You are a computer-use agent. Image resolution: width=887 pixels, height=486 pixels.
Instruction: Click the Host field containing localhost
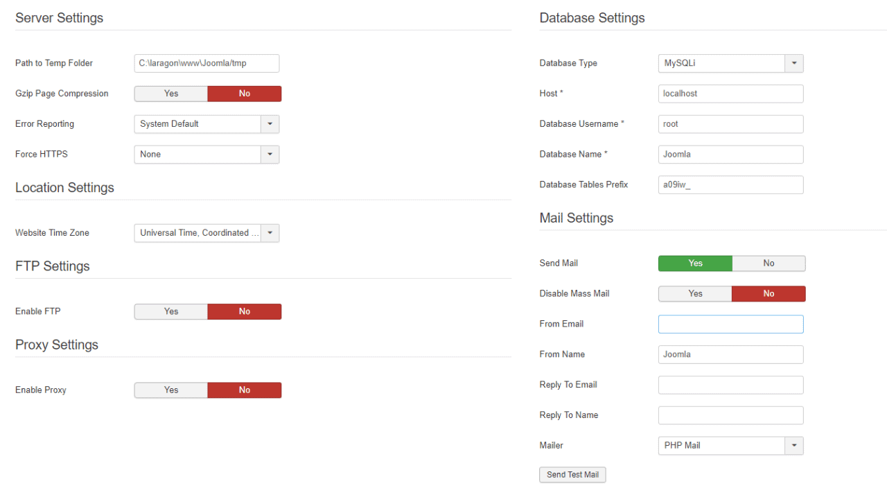pos(730,94)
